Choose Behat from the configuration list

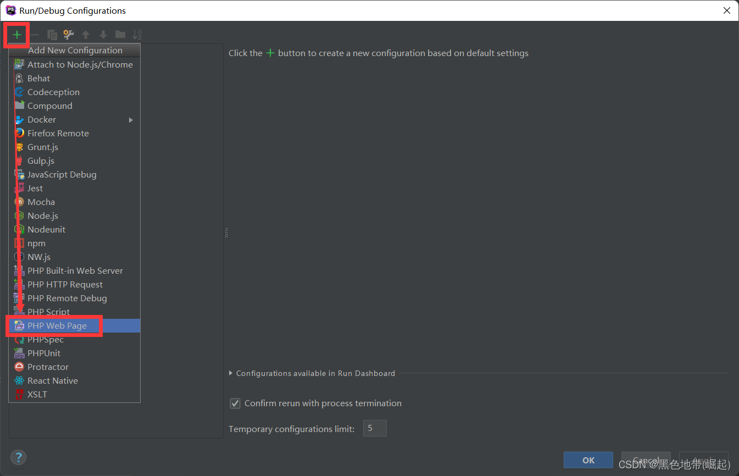point(75,78)
